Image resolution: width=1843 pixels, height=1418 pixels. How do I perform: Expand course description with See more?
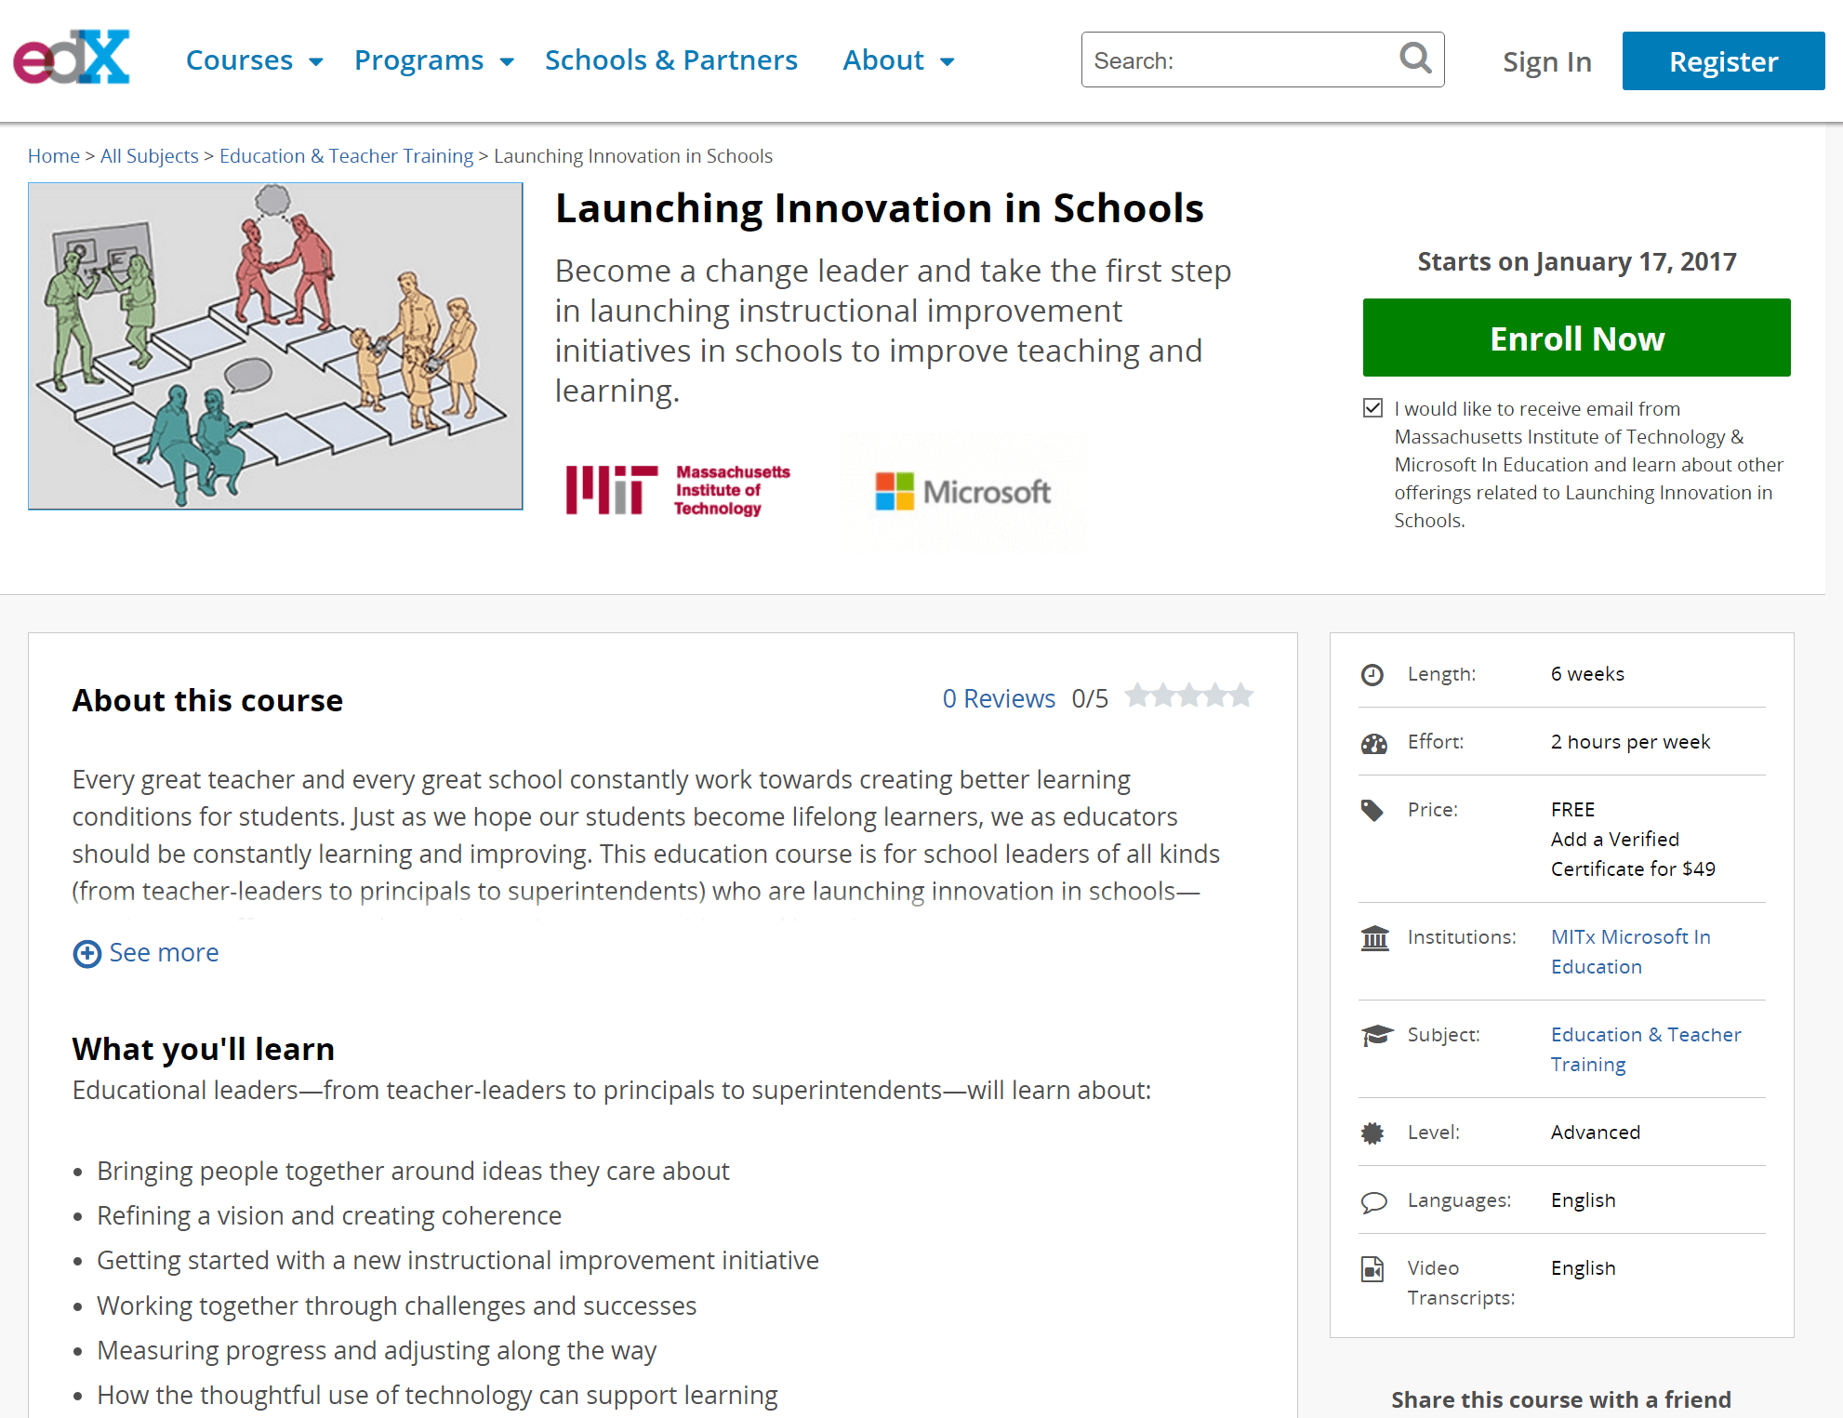point(146,953)
